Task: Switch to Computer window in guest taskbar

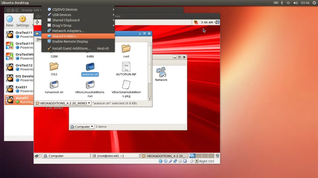Action: pyautogui.click(x=66, y=156)
